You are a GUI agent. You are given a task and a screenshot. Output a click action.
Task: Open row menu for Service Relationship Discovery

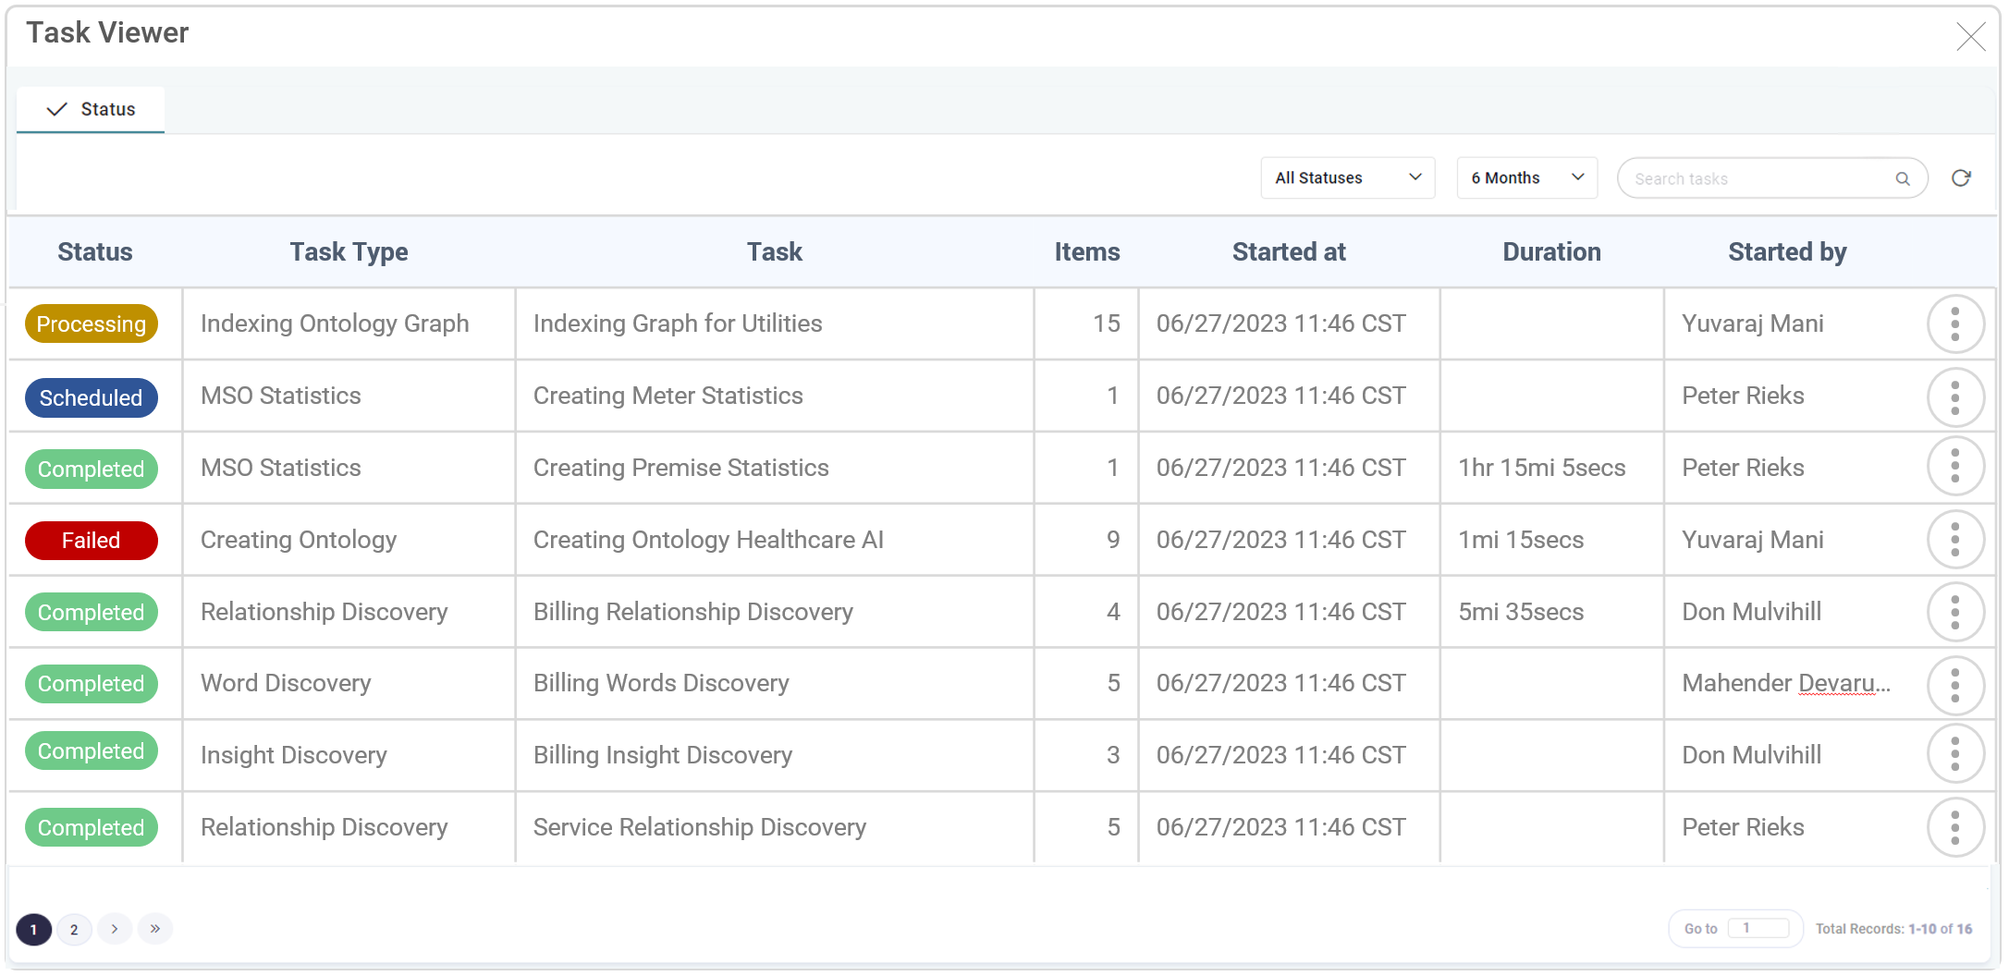[x=1954, y=827]
